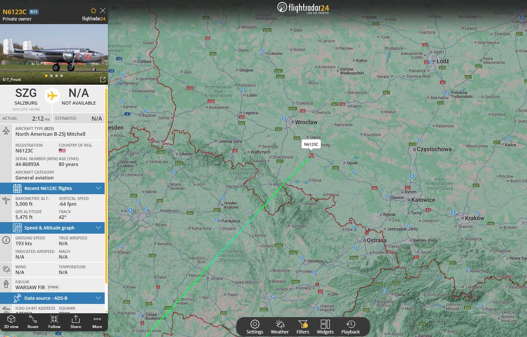Image resolution: width=527 pixels, height=337 pixels.
Task: Click the US flag under Country of Reg.
Action: pos(62,151)
